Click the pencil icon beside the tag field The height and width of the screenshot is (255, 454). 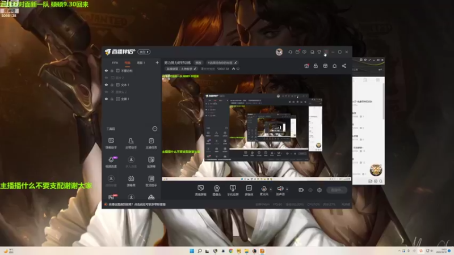click(236, 62)
